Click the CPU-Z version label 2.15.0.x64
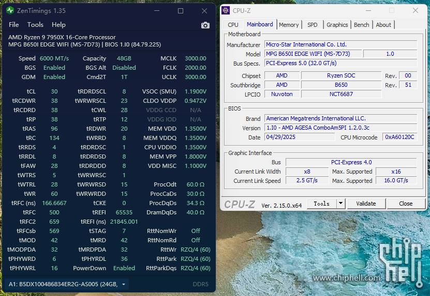Screen dimensions: 430x296 (281, 206)
